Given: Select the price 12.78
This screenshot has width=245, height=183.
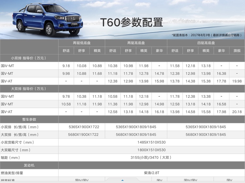Looking at the screenshot, I should pyautogui.click(x=144, y=74).
